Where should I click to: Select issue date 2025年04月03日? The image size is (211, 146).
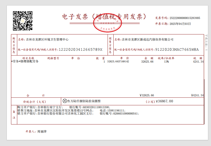click(180, 24)
